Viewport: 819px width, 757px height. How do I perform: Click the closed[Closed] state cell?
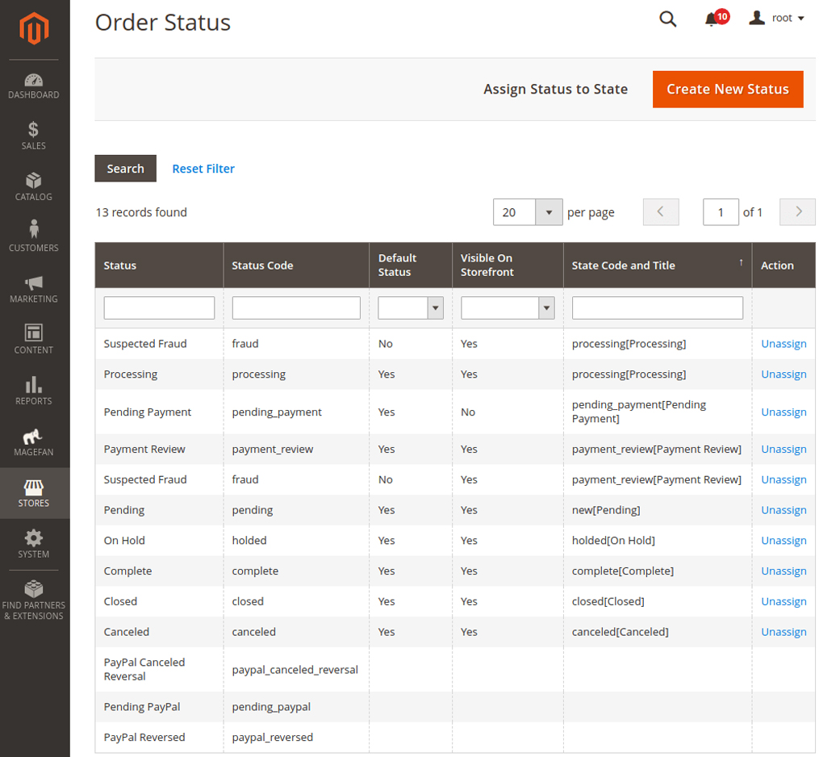point(658,601)
